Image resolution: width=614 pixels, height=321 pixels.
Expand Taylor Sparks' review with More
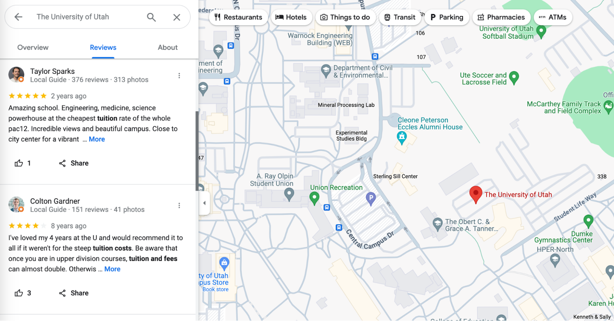click(x=97, y=139)
